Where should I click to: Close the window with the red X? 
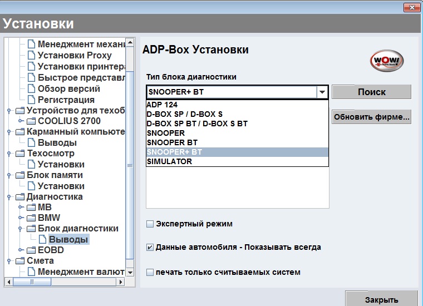[x=412, y=8]
